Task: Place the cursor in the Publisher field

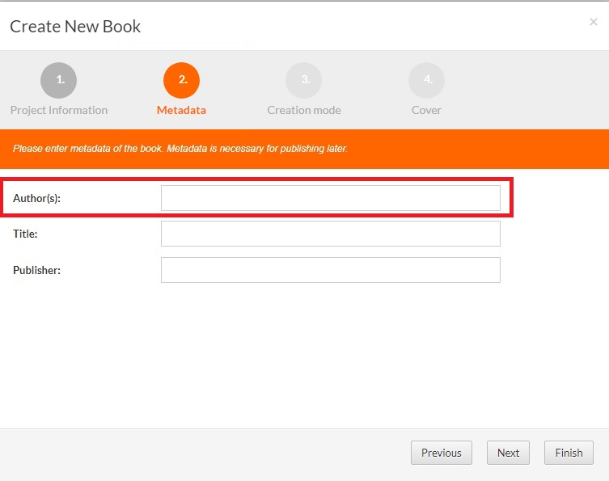Action: [330, 270]
